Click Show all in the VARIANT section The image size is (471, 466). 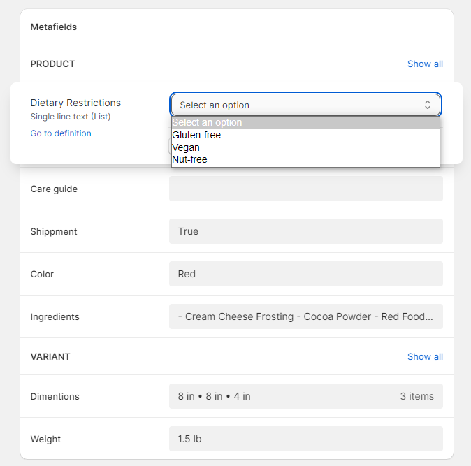[x=425, y=357]
